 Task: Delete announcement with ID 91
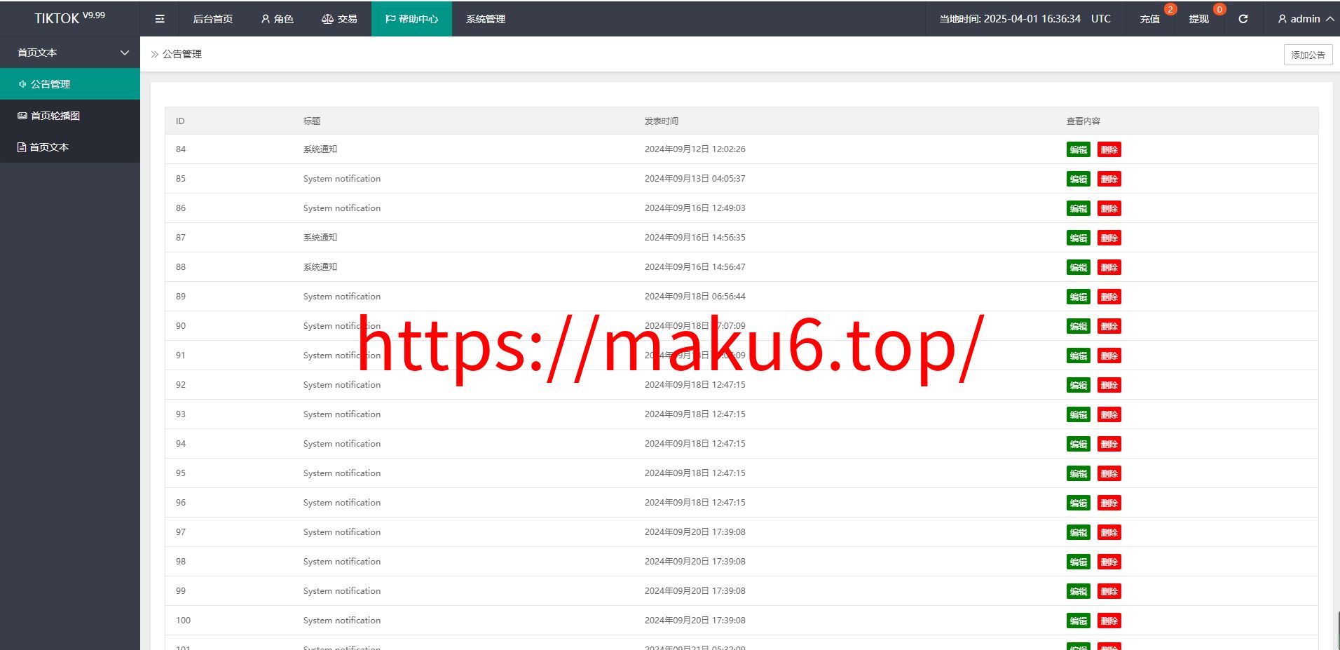point(1109,356)
